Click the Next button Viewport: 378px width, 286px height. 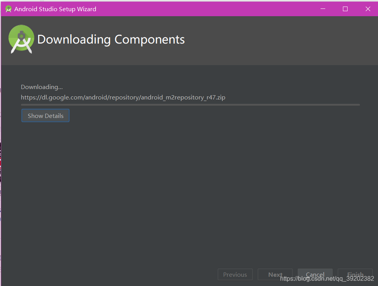[275, 274]
